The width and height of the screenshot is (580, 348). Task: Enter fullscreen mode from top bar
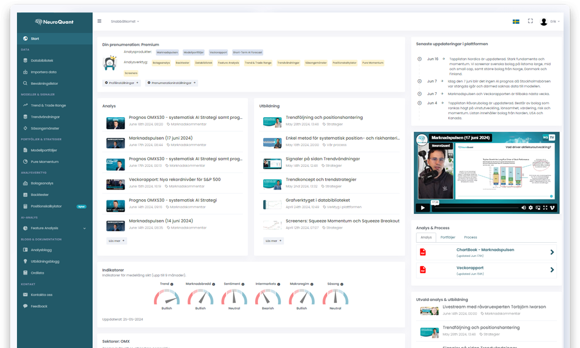[x=530, y=22]
